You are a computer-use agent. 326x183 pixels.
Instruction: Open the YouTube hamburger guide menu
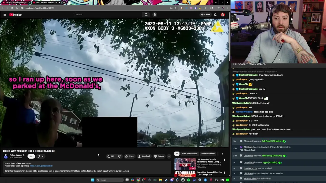(x=5, y=15)
